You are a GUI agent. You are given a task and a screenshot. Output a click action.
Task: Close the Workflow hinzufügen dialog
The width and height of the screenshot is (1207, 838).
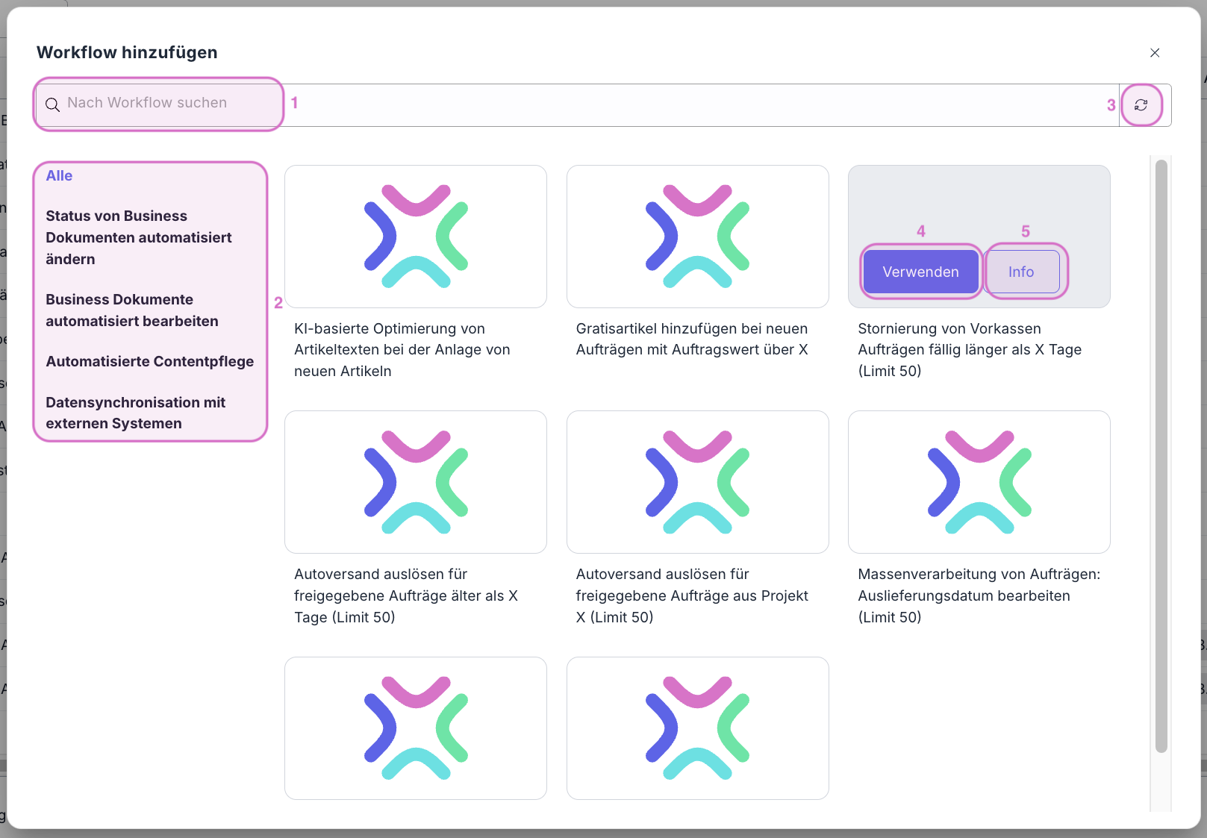coord(1154,53)
